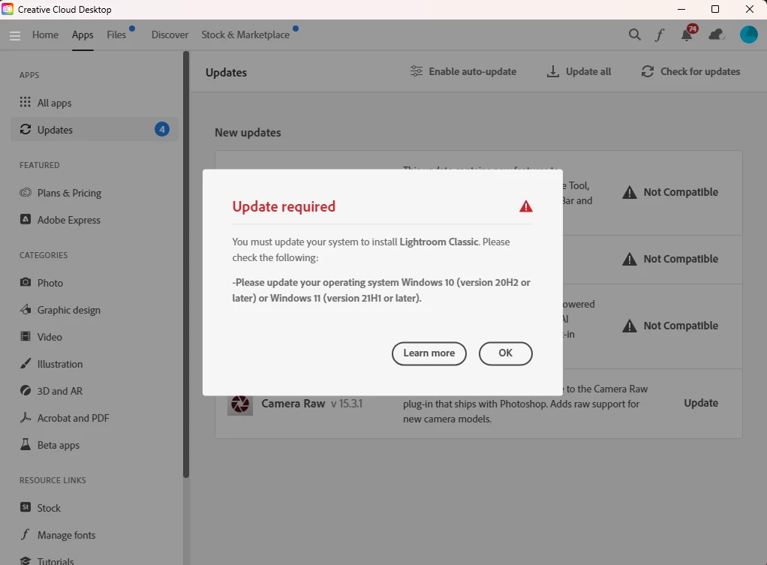Image resolution: width=767 pixels, height=565 pixels.
Task: Open the Files tab
Action: pos(116,35)
